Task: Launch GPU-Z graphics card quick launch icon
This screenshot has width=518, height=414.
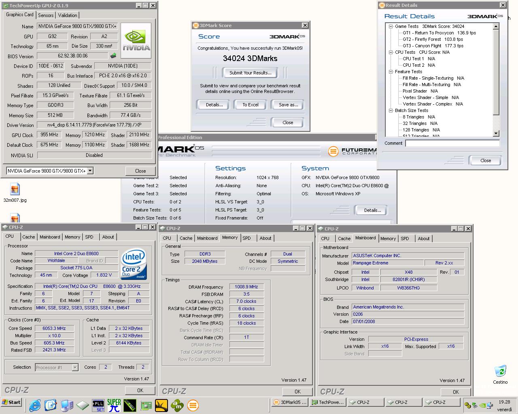Action: (x=146, y=405)
